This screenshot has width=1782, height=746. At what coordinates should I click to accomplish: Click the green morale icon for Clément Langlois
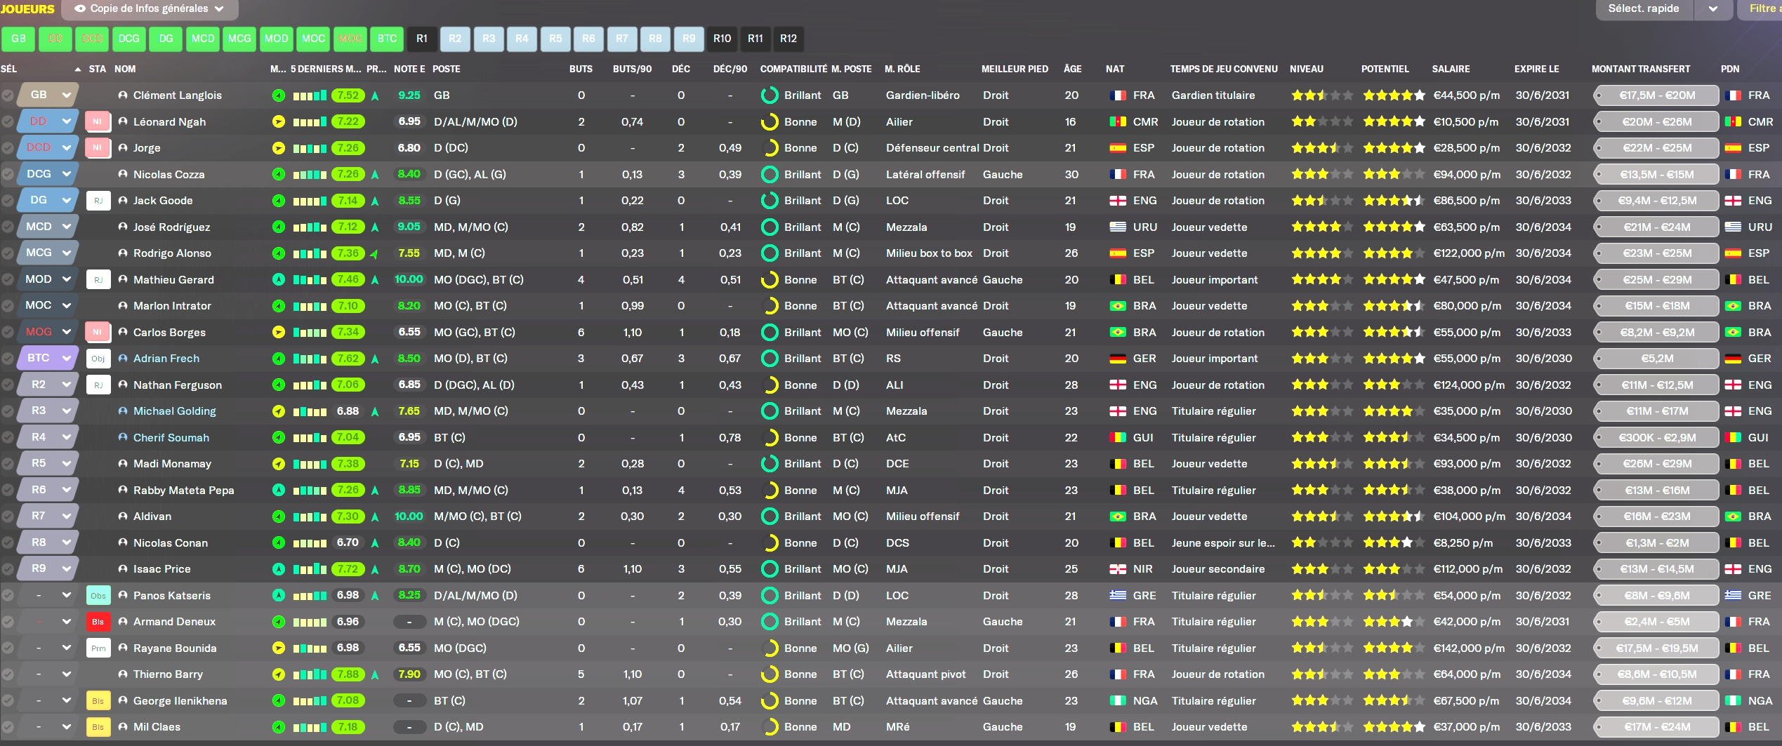coord(279,95)
